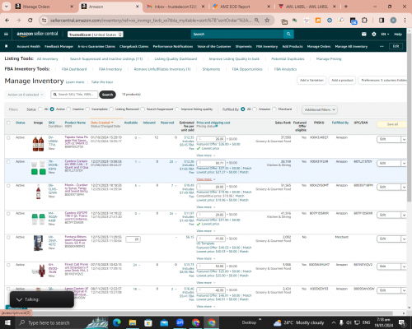Expand View more under Fontana pricing
This screenshot has height=329, width=412.
205,258
